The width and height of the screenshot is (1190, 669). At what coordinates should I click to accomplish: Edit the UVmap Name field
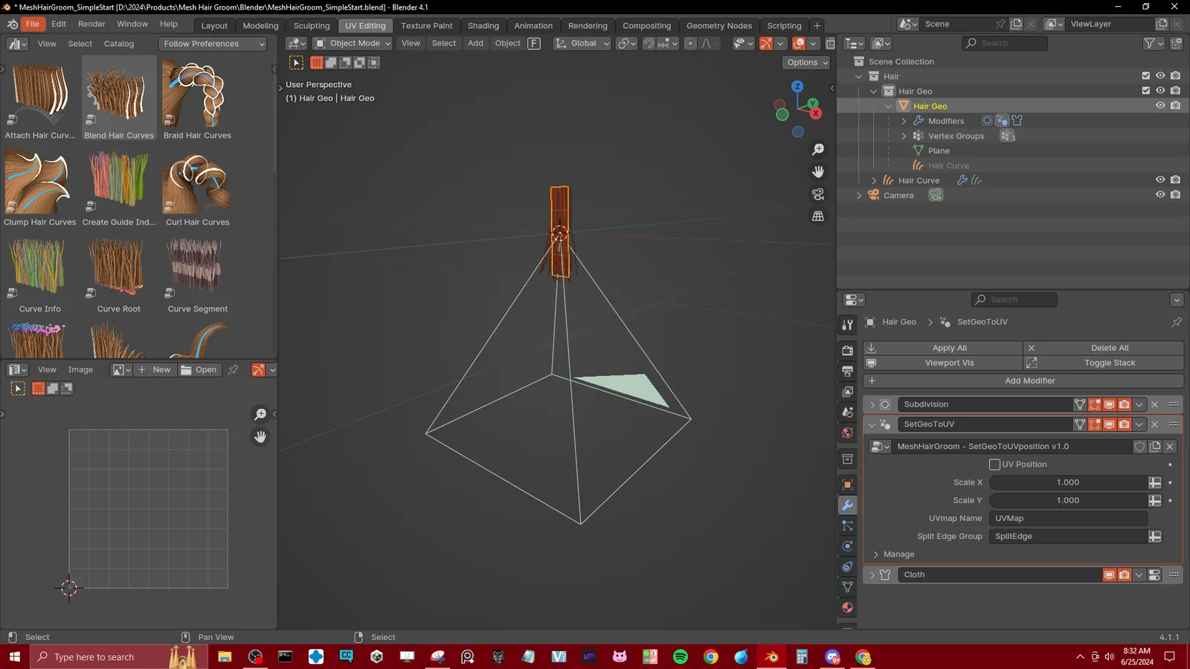(x=1067, y=518)
